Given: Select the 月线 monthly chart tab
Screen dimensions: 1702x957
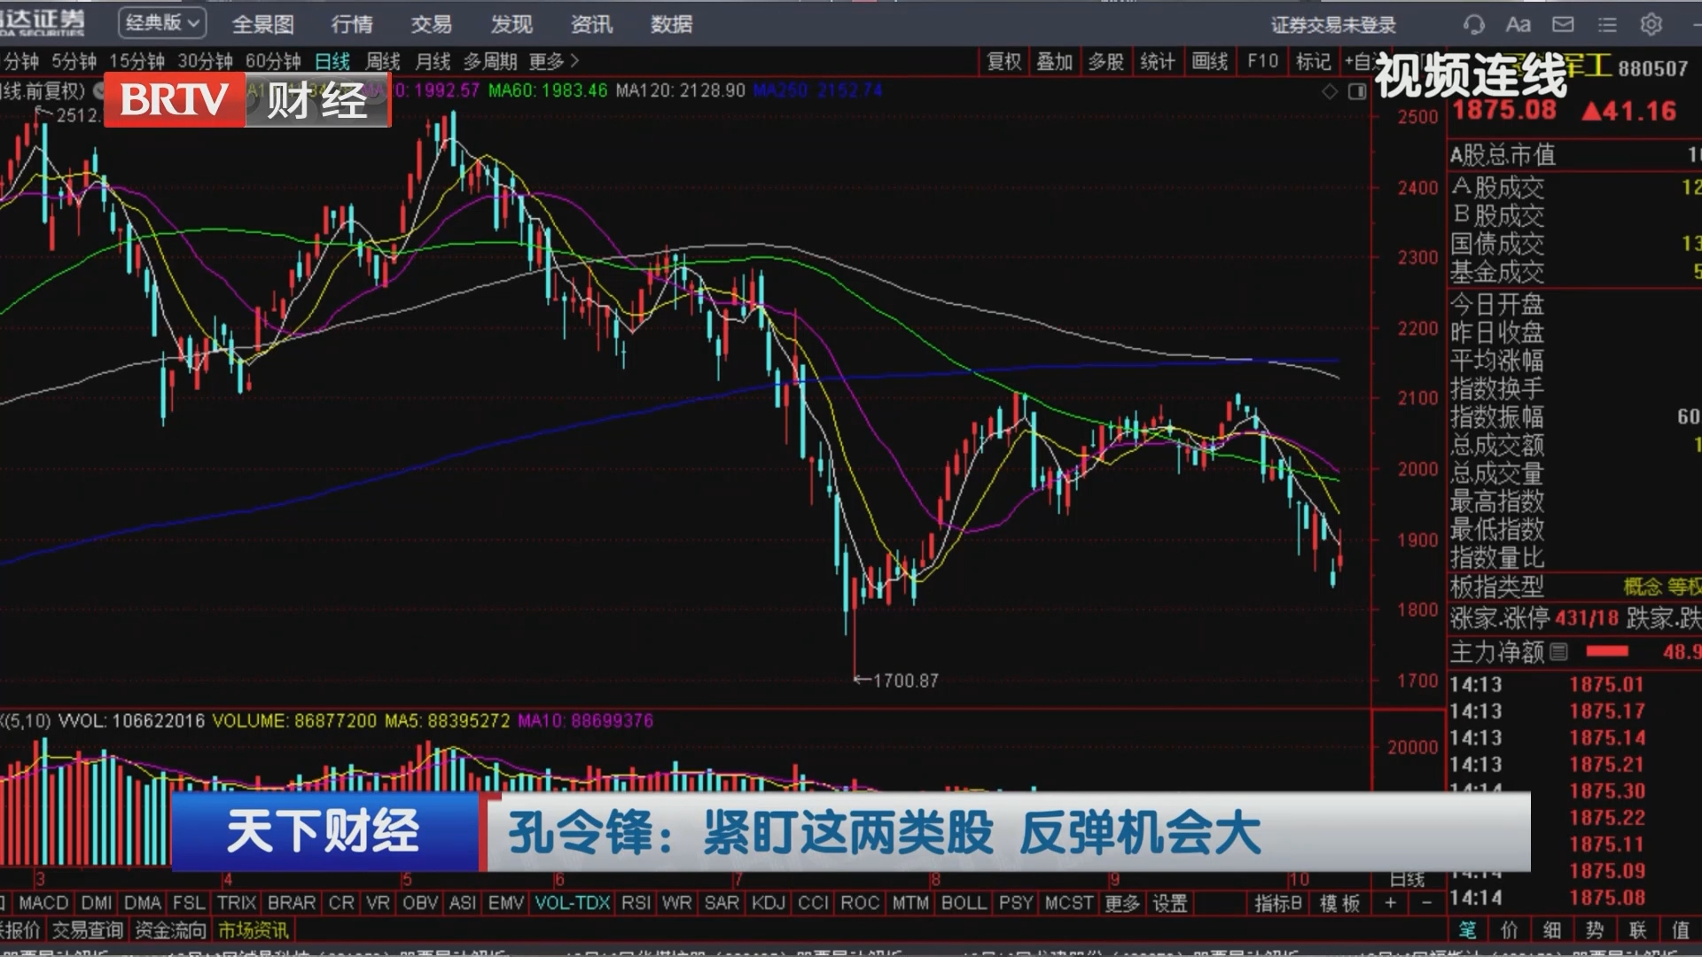Looking at the screenshot, I should click(433, 61).
